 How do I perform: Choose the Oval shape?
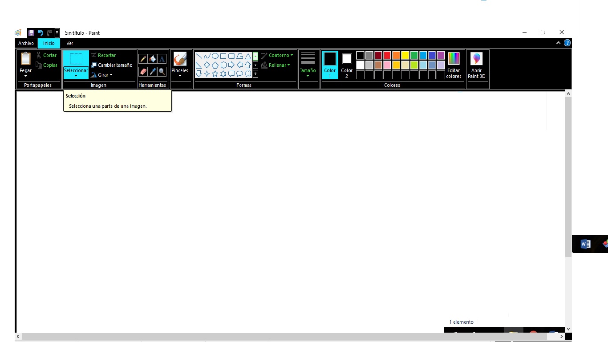click(215, 56)
